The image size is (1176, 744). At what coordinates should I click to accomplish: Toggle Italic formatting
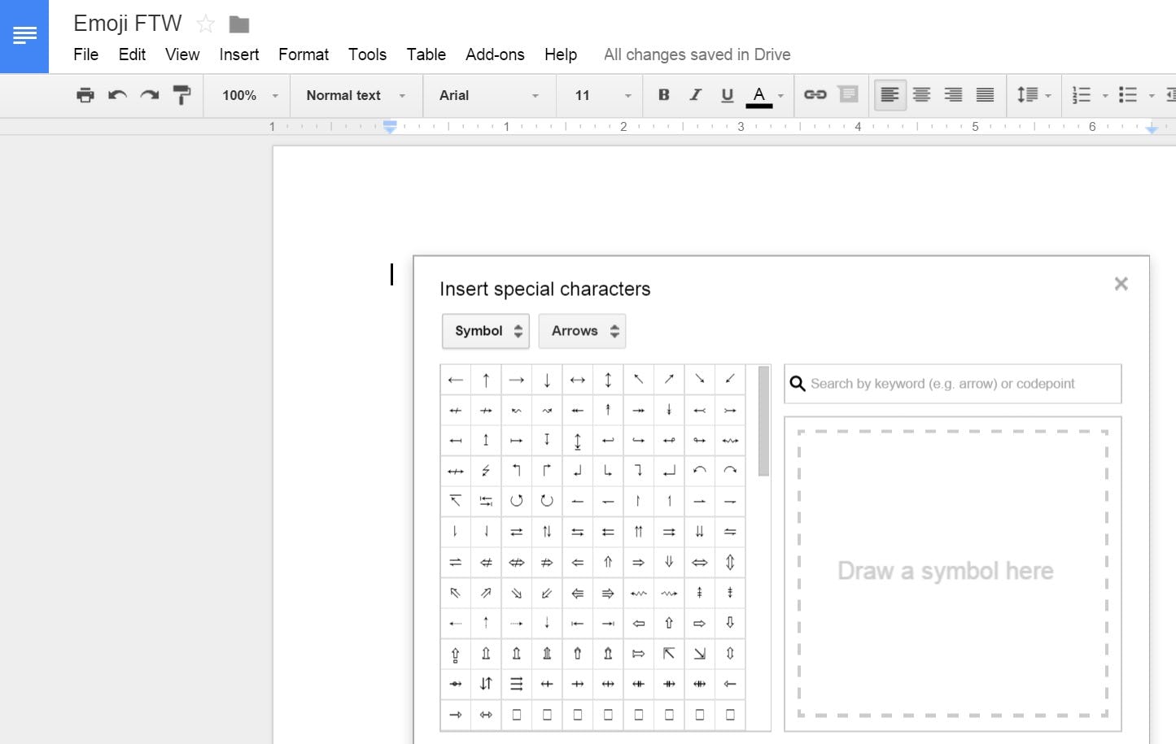695,95
